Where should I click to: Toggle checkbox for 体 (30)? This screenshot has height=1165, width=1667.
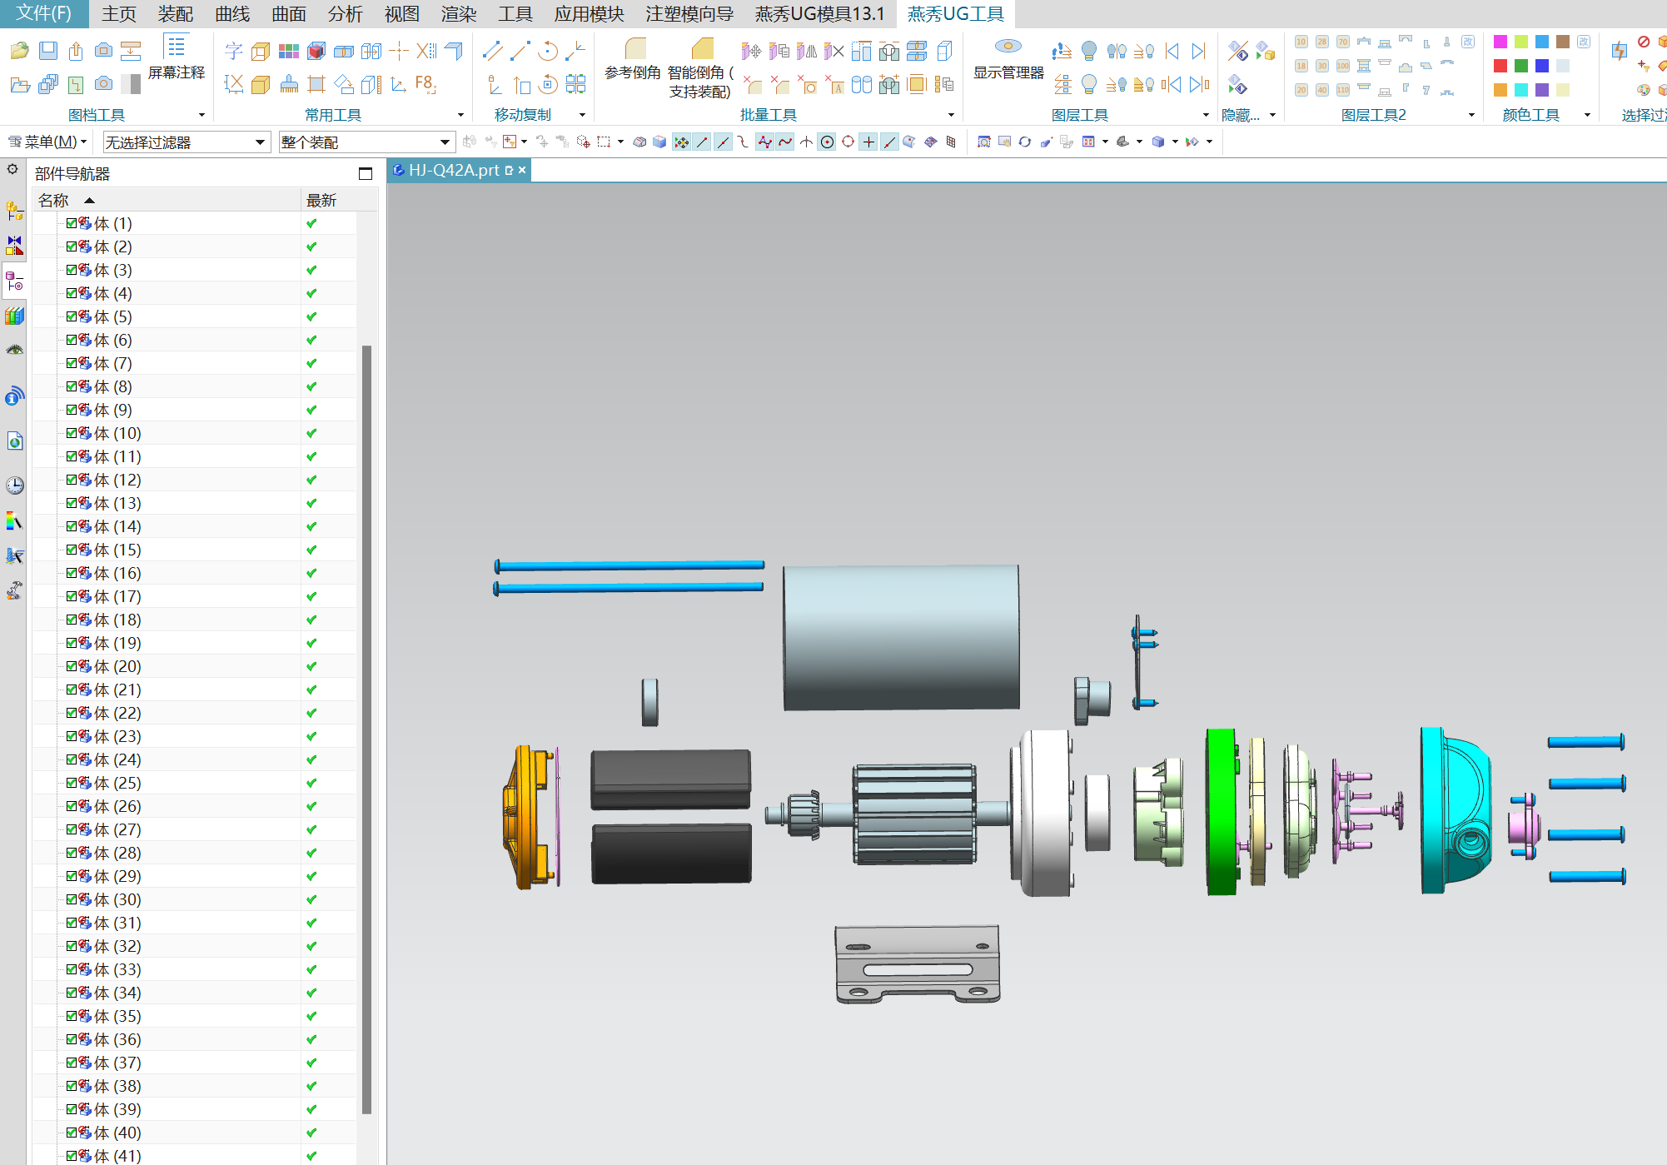72,899
